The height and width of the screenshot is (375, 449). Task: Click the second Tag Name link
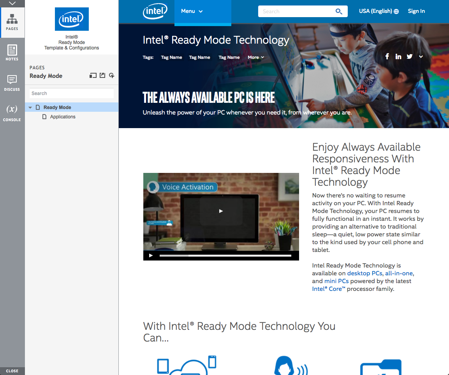click(x=200, y=57)
